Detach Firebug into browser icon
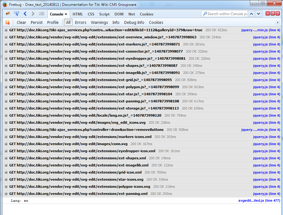 pos(273,13)
